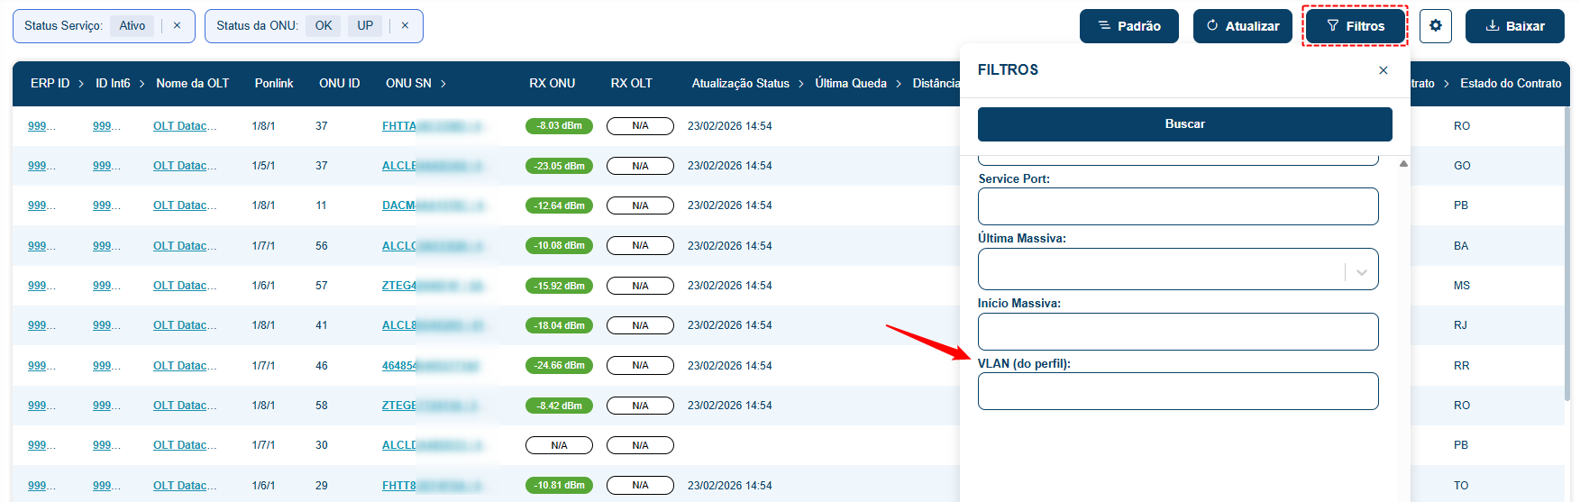Click the Atualizar refresh button
This screenshot has height=502, width=1580.
pos(1243,26)
